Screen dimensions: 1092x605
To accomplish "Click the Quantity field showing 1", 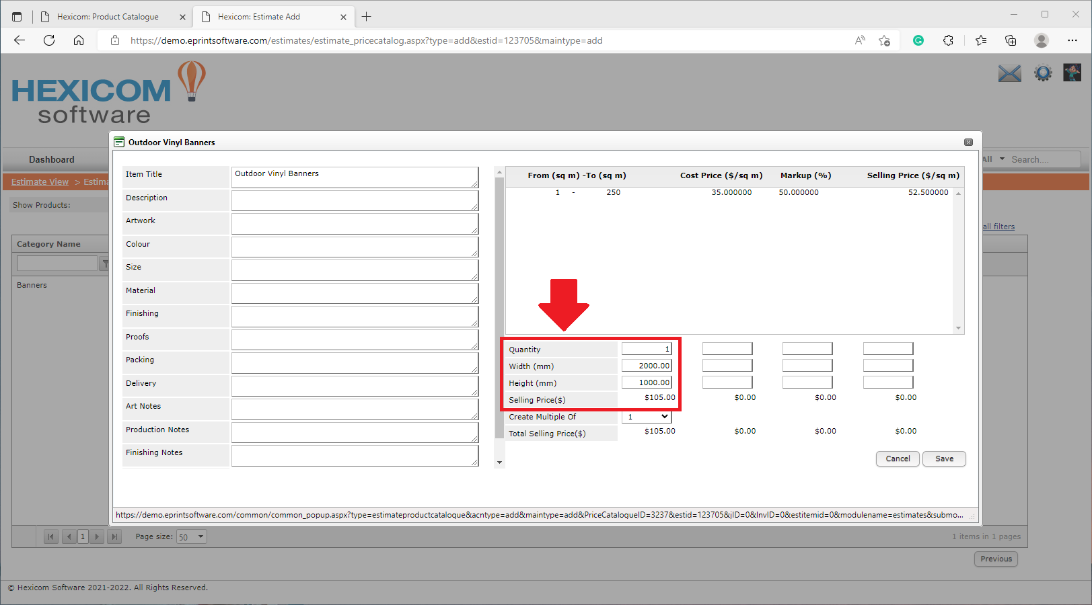I will tap(647, 349).
